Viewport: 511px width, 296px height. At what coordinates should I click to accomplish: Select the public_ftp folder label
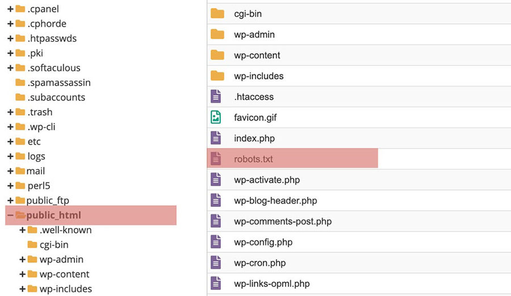click(x=48, y=201)
